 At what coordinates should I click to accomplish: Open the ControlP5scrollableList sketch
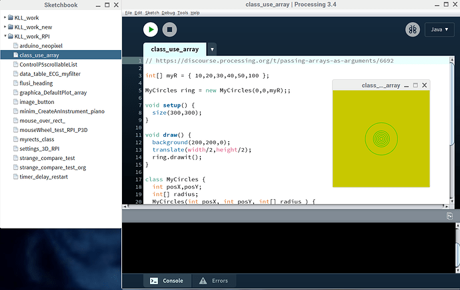(x=49, y=64)
